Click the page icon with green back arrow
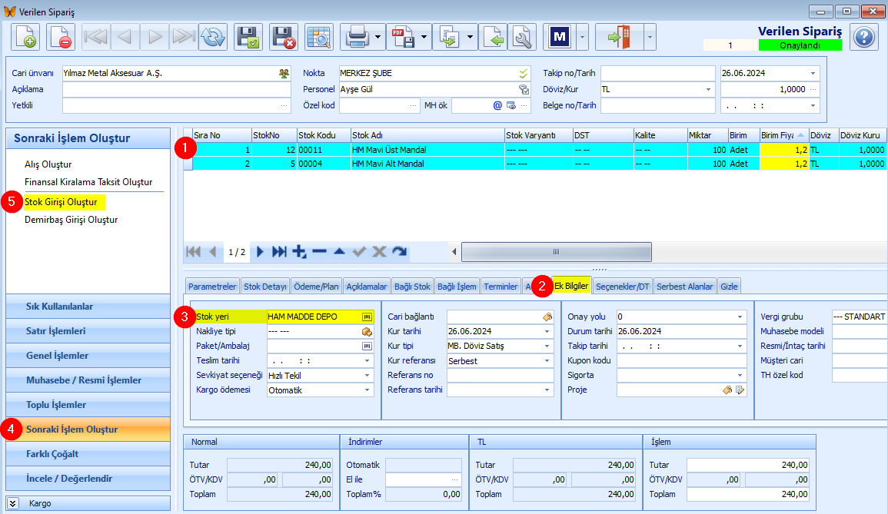 [494, 38]
